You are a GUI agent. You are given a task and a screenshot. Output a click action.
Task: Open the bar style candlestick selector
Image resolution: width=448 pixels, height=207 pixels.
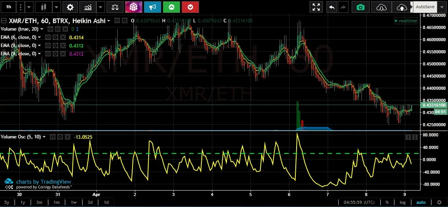[x=44, y=7]
